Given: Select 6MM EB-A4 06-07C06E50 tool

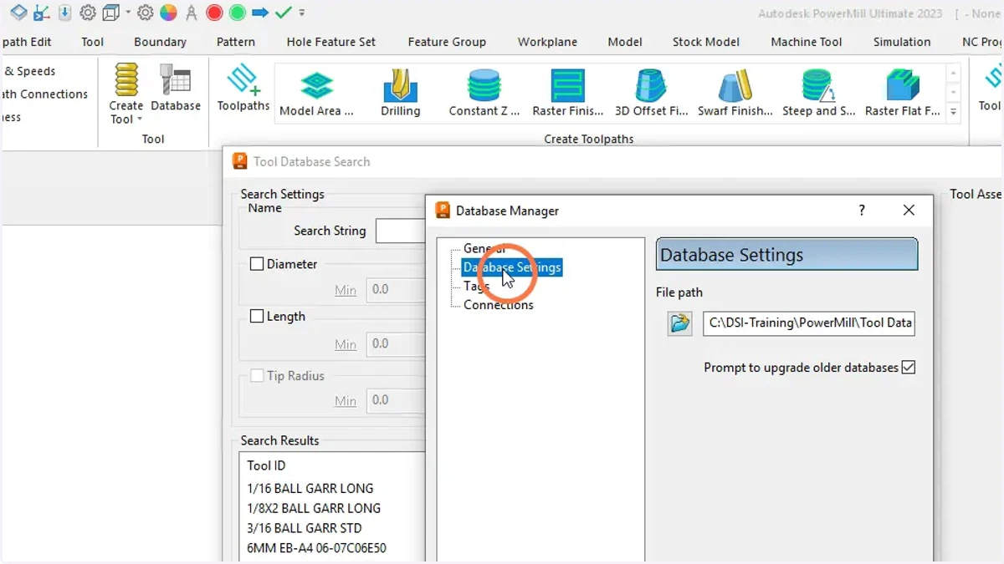Looking at the screenshot, I should [317, 548].
